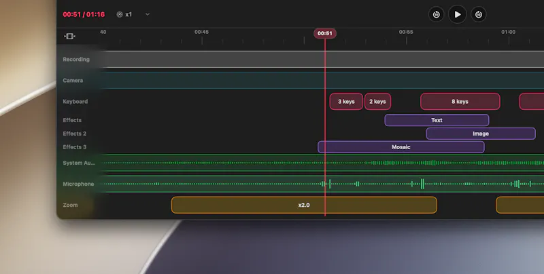The height and width of the screenshot is (274, 544).
Task: Click the Microphone waveform track
Action: [x=322, y=184]
